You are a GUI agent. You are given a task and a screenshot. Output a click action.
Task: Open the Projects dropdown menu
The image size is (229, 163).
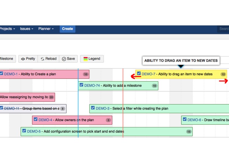click(x=7, y=29)
